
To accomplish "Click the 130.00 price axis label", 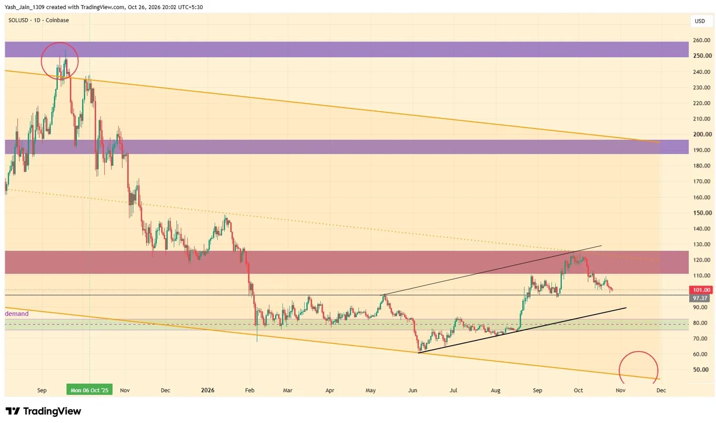I will tap(701, 244).
